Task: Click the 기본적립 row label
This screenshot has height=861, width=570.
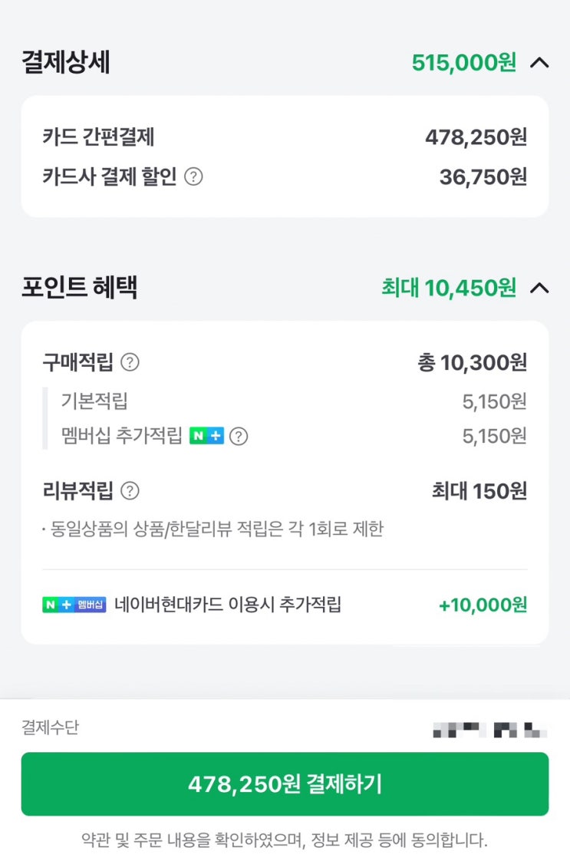Action: pos(94,401)
